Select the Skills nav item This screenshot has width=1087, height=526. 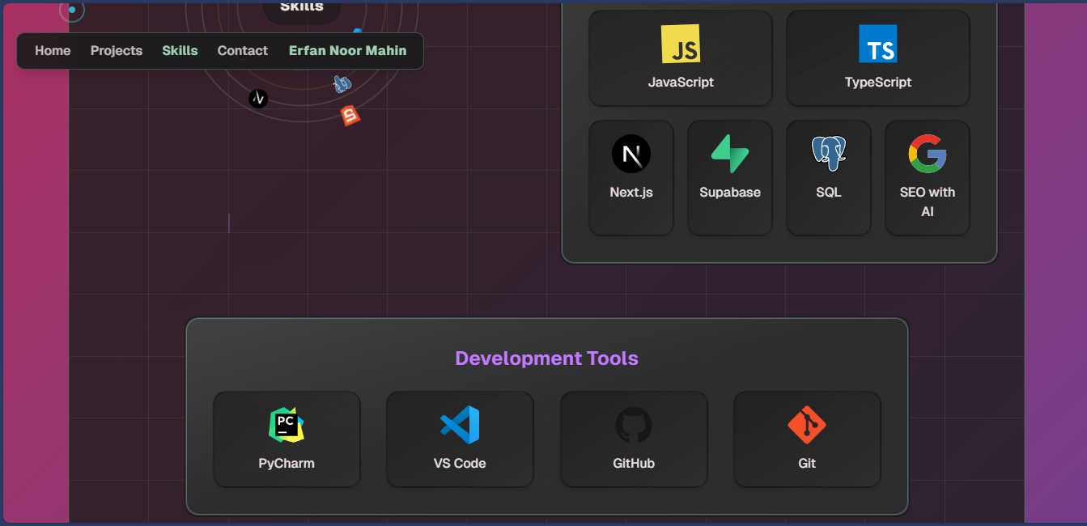(180, 50)
